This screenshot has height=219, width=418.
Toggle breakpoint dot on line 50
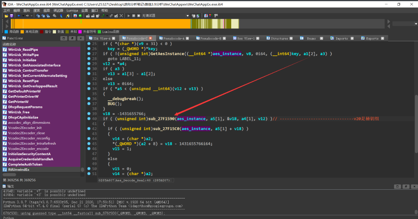coord(89,168)
